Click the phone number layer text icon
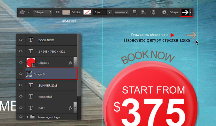The width and height of the screenshot is (216, 126). click(31, 51)
